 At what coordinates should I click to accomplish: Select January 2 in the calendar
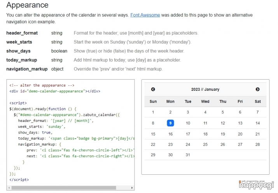[170, 112]
